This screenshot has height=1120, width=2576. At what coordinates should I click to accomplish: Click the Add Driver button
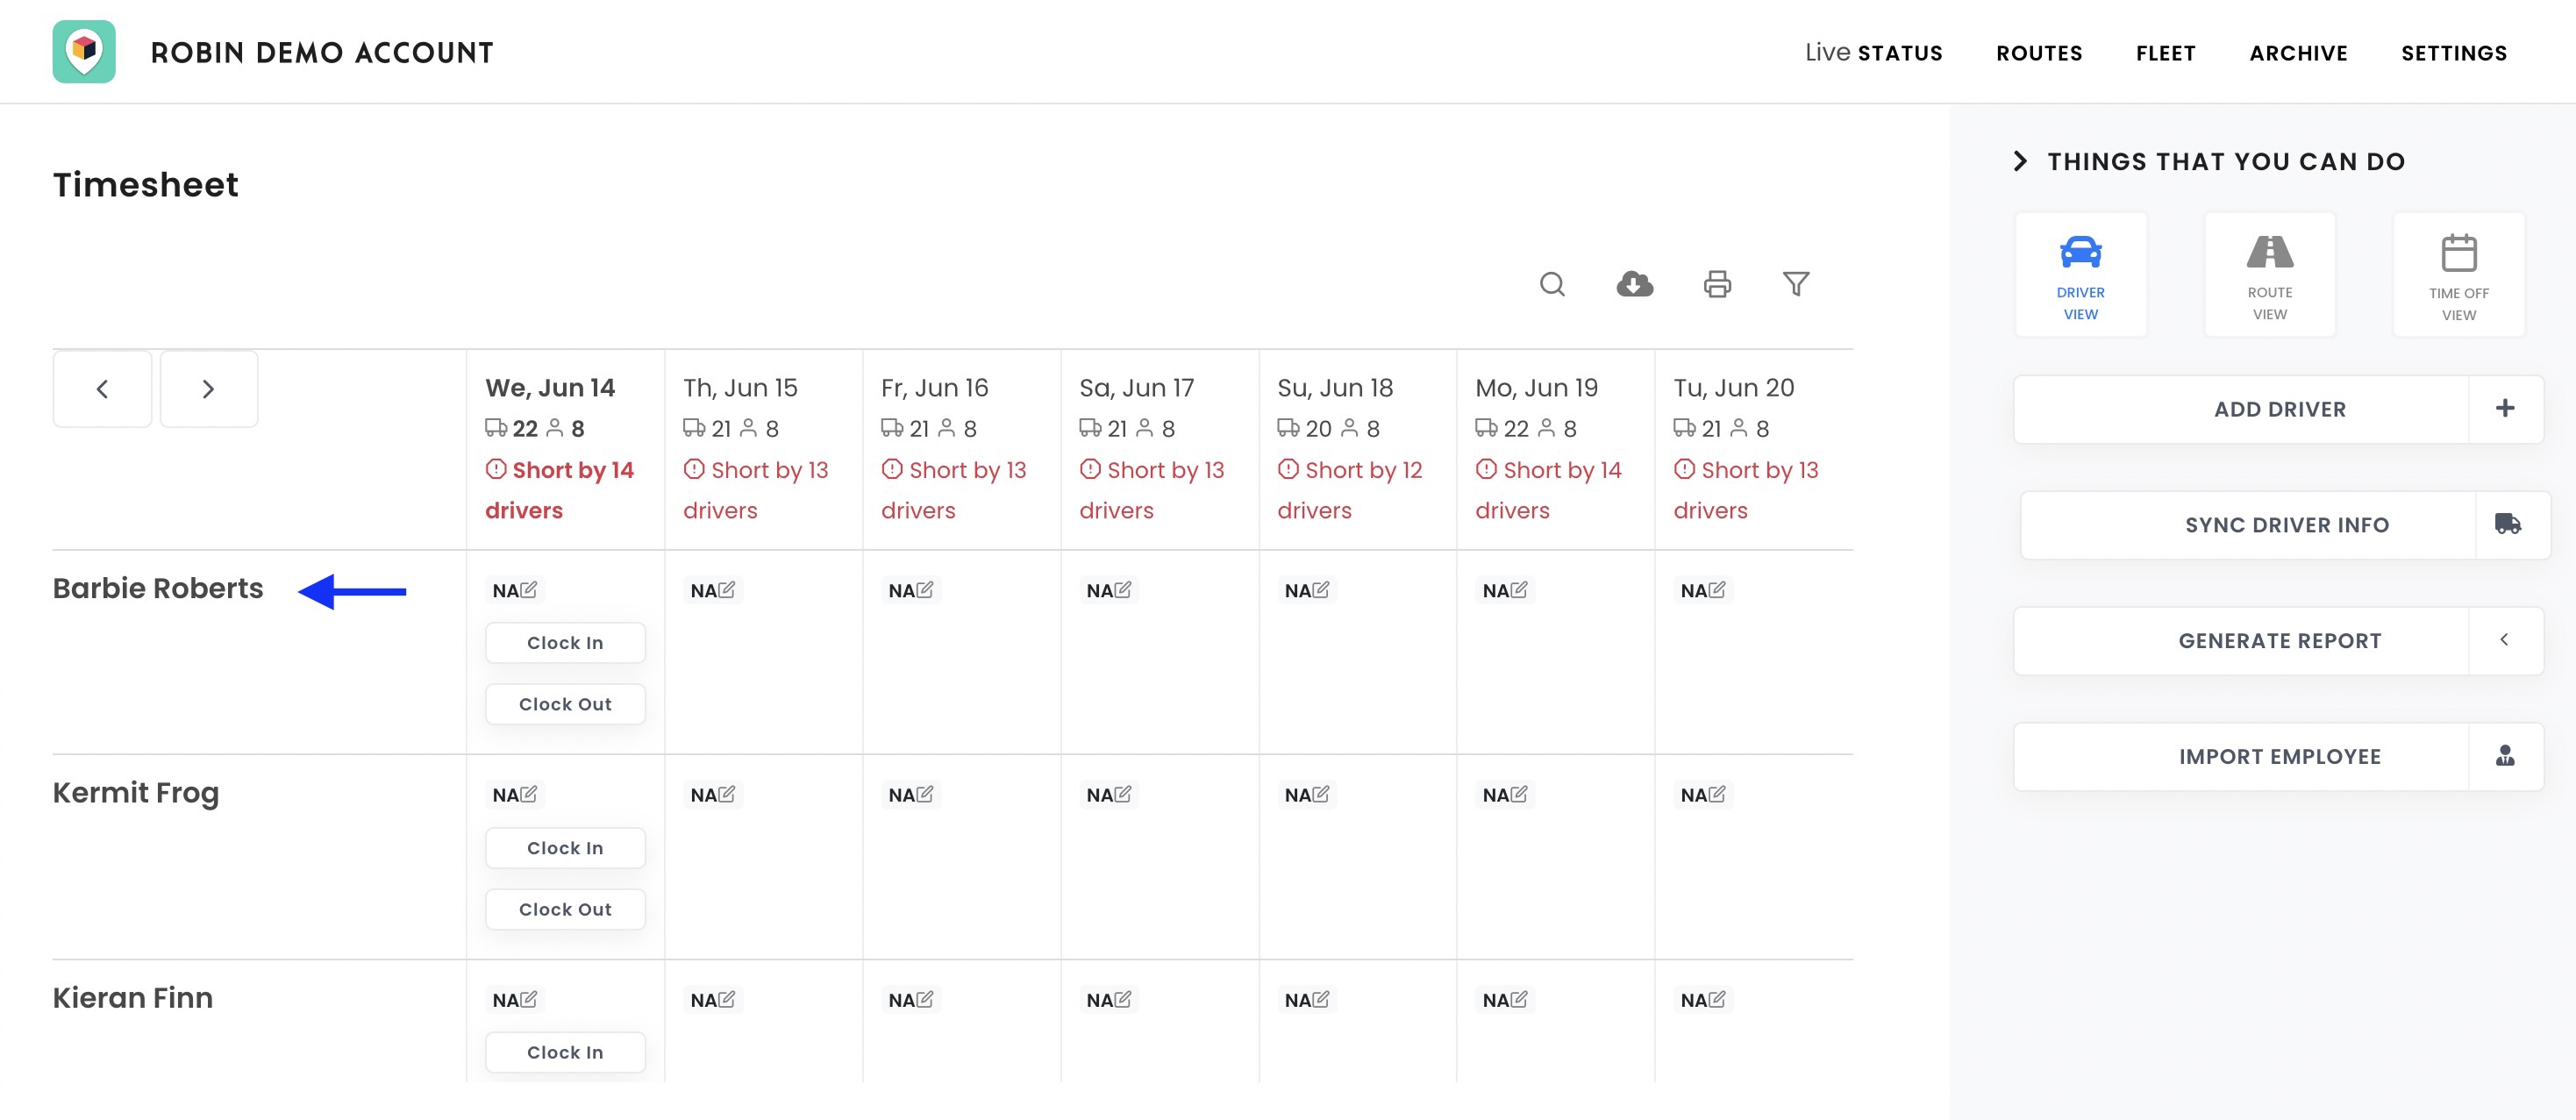(x=2279, y=409)
